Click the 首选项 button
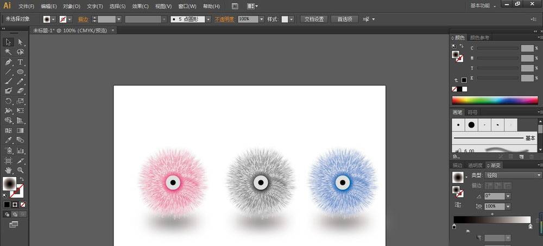 tap(344, 19)
